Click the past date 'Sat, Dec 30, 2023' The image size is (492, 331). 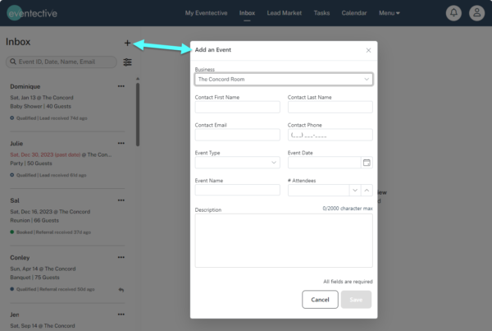click(x=45, y=154)
